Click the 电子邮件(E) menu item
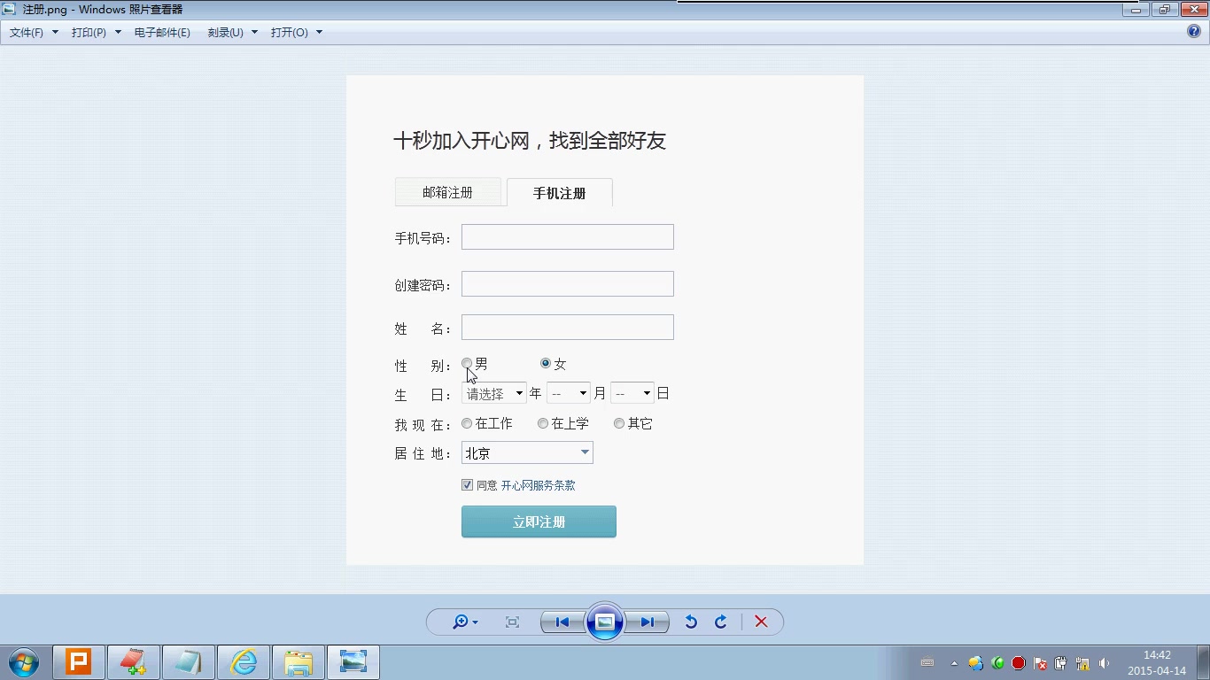1210x680 pixels. point(162,33)
